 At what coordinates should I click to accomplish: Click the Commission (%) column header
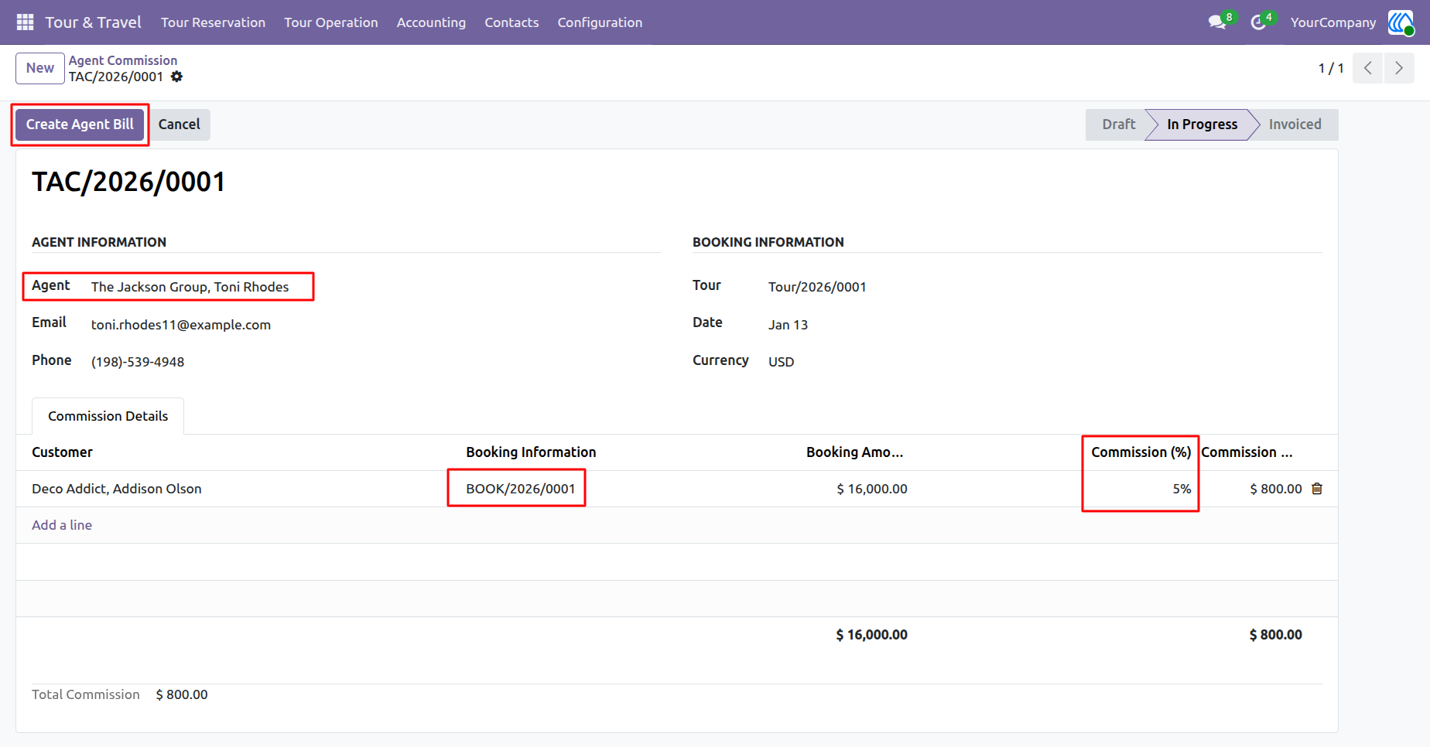point(1141,452)
